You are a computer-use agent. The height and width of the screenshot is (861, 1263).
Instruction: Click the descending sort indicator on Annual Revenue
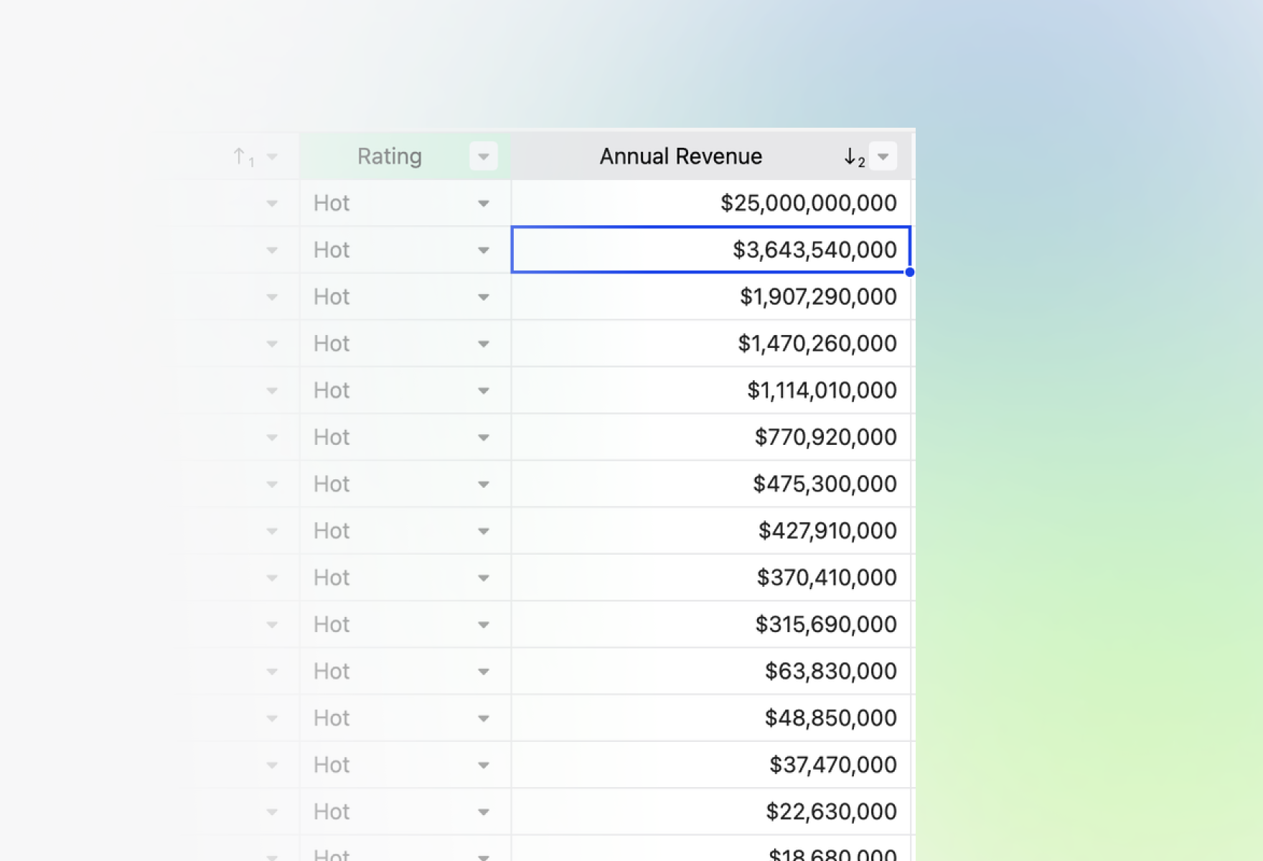[854, 156]
